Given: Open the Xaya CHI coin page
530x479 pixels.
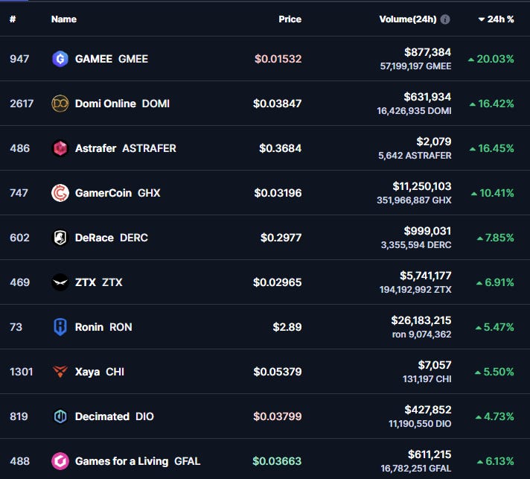Looking at the screenshot, I should tap(100, 372).
